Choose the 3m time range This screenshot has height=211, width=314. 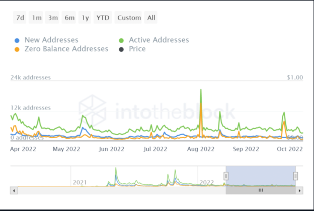[53, 18]
